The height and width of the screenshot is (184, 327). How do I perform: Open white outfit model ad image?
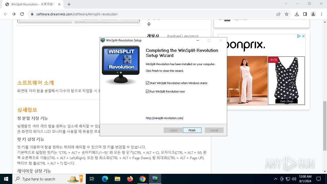click(x=247, y=80)
